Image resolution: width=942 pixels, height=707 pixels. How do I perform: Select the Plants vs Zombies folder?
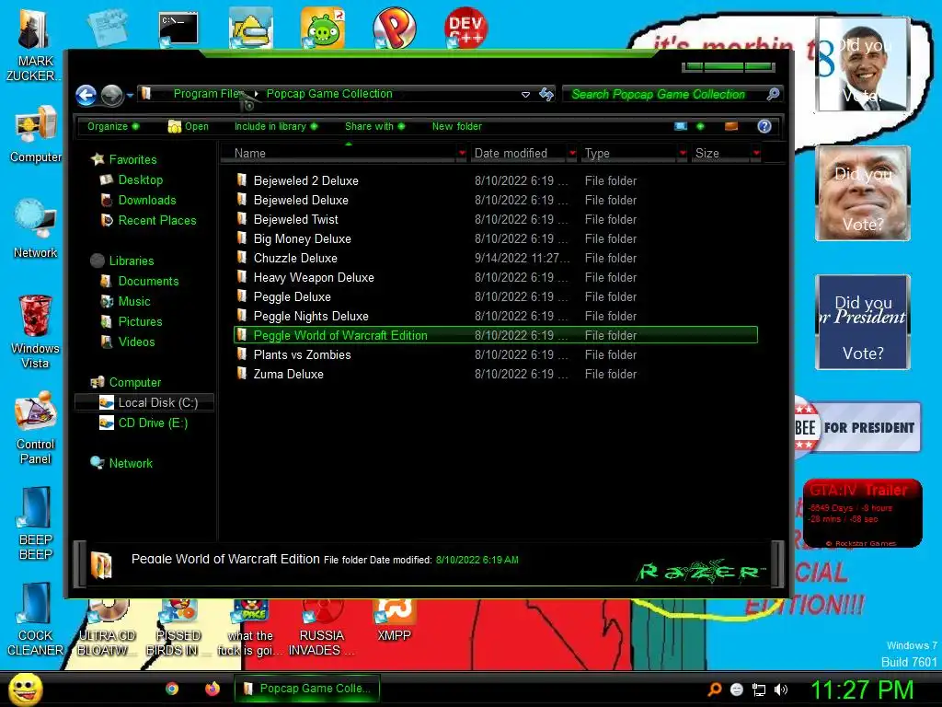496,354
